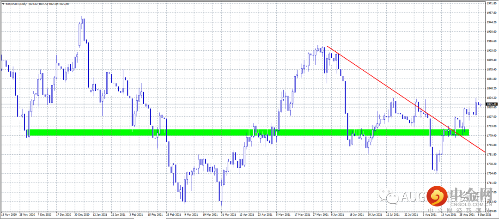Image resolution: width=499 pixels, height=219 pixels.
Task: Click the 1807.00 price axis label
Action: (x=492, y=117)
